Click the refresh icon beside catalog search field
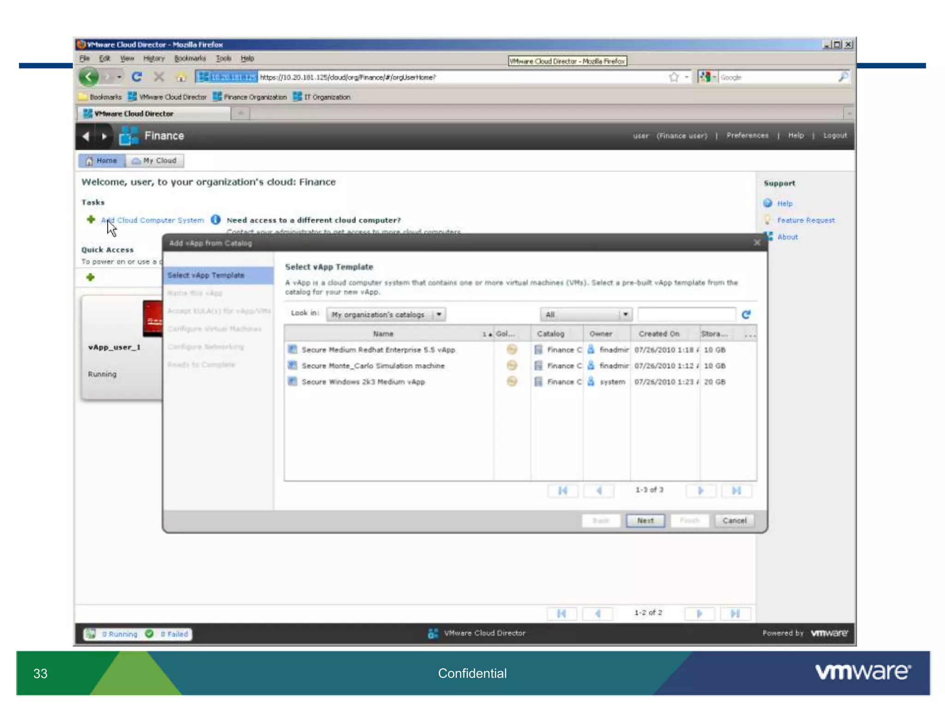945x709 pixels. click(x=746, y=314)
